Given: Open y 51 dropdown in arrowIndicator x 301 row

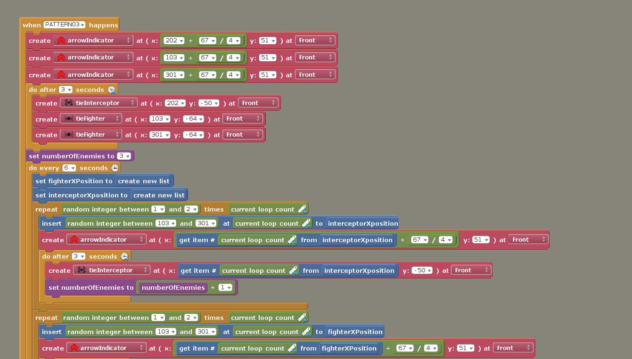Looking at the screenshot, I should pos(267,75).
